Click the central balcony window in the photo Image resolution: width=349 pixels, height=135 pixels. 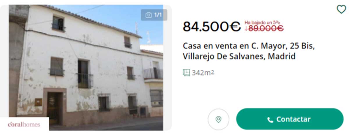(84, 73)
